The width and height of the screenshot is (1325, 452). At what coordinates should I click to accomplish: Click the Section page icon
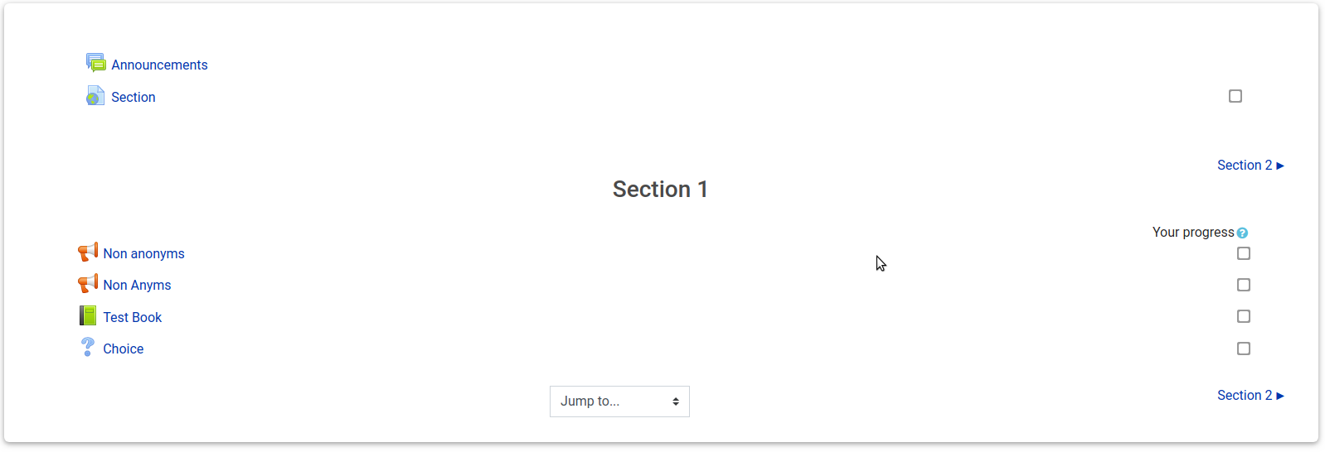click(95, 96)
